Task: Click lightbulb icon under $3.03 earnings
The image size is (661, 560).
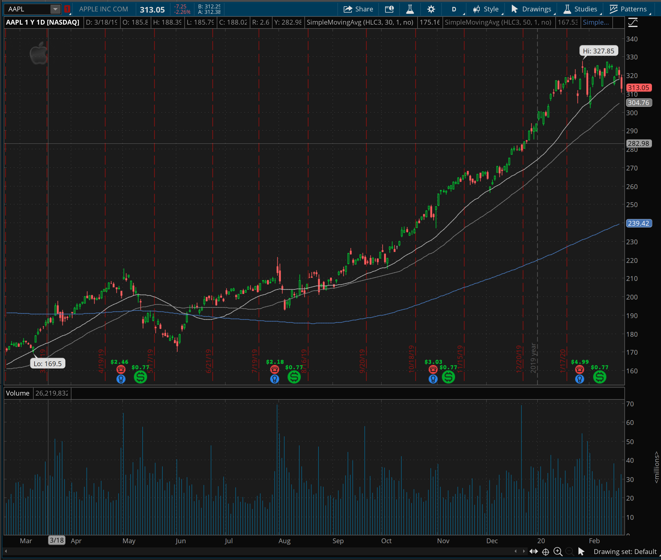Action: (x=433, y=379)
